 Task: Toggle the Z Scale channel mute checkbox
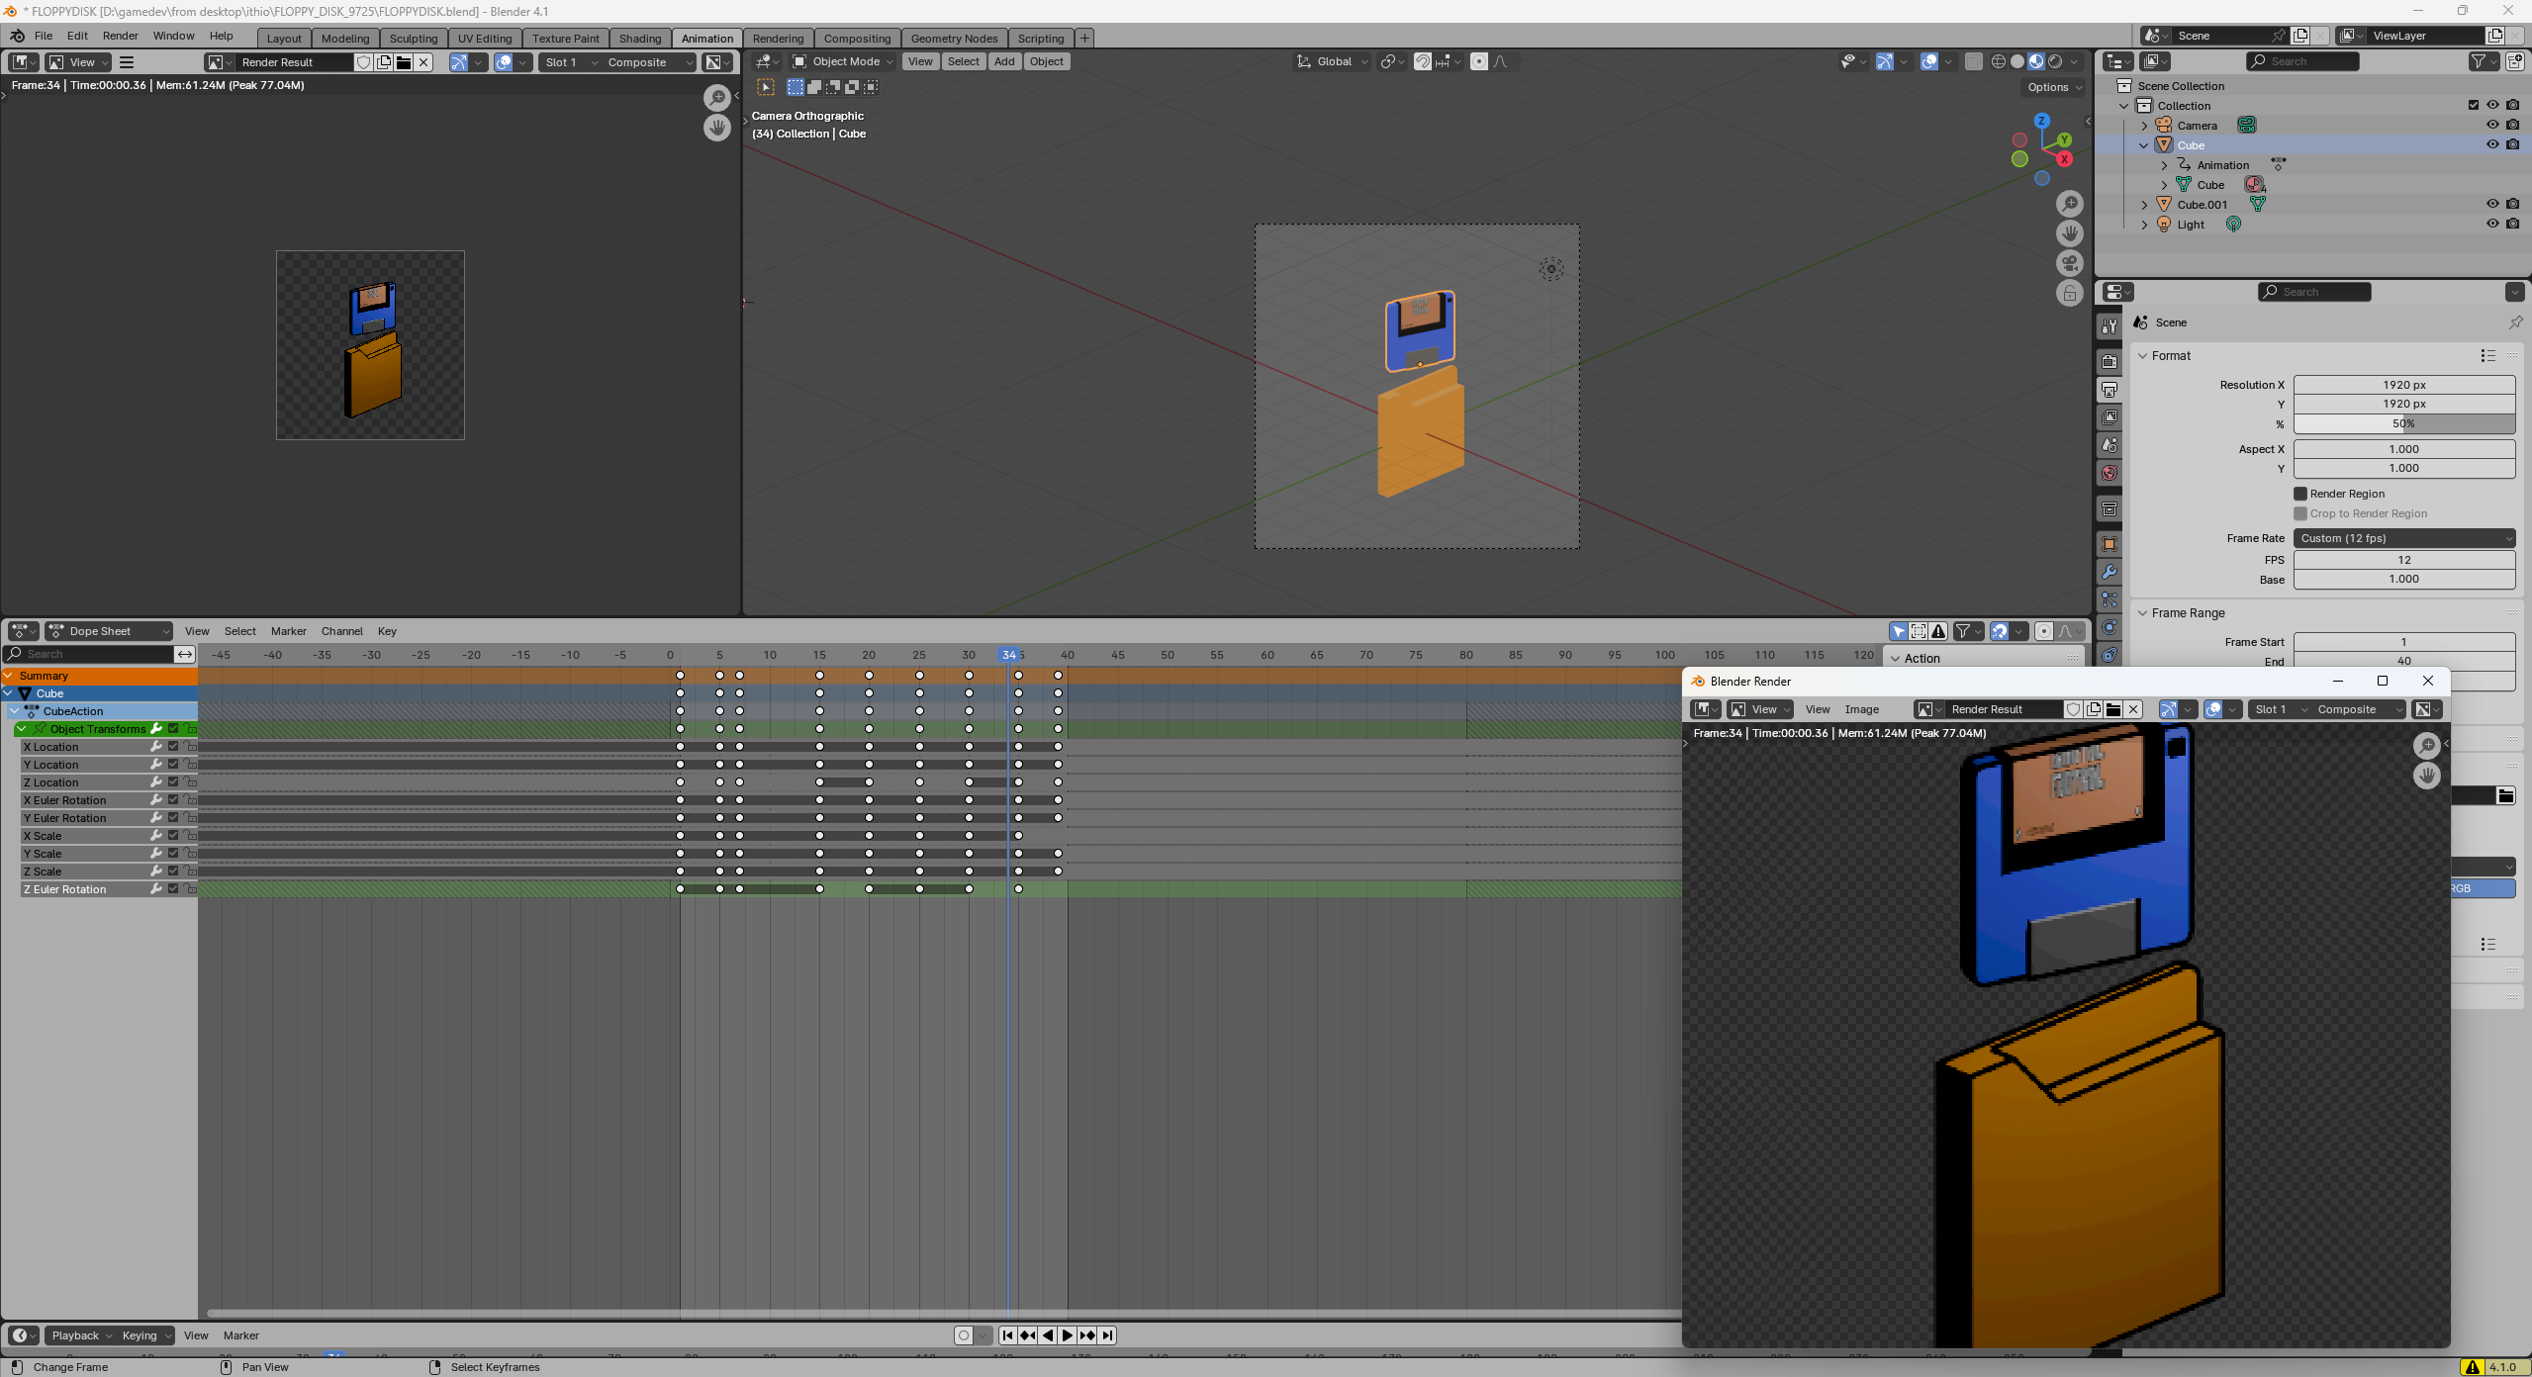(173, 872)
